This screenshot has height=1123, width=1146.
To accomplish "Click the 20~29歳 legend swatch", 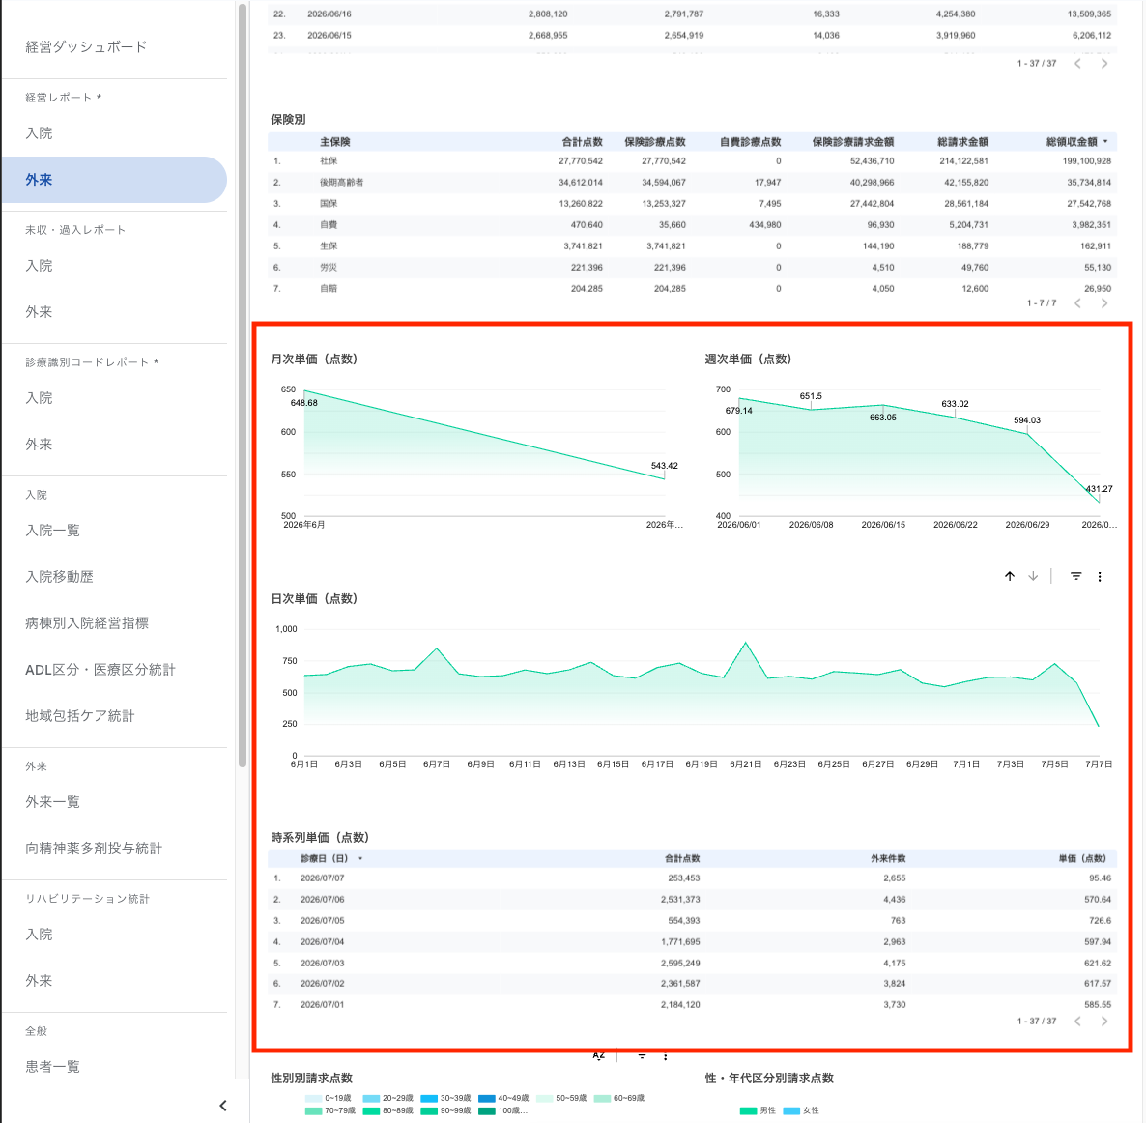I will (x=371, y=1098).
